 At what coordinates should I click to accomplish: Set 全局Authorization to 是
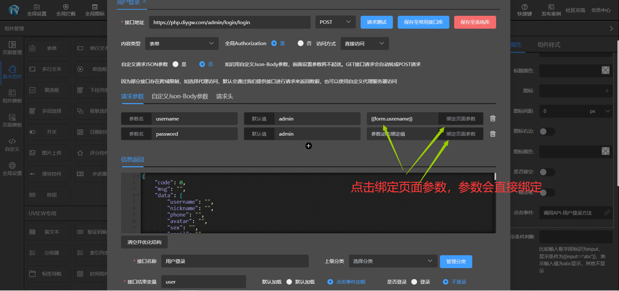274,43
